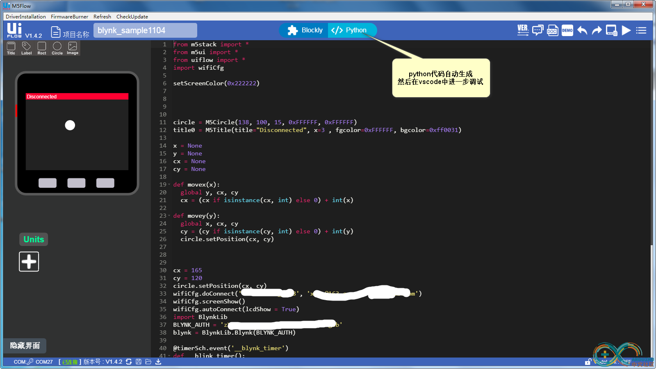Select the Rect UI element tool
Image resolution: width=656 pixels, height=369 pixels.
[42, 48]
